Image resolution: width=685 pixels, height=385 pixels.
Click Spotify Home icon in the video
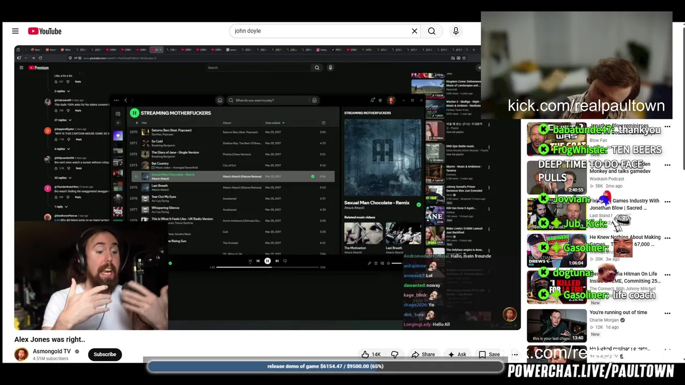coord(219,100)
